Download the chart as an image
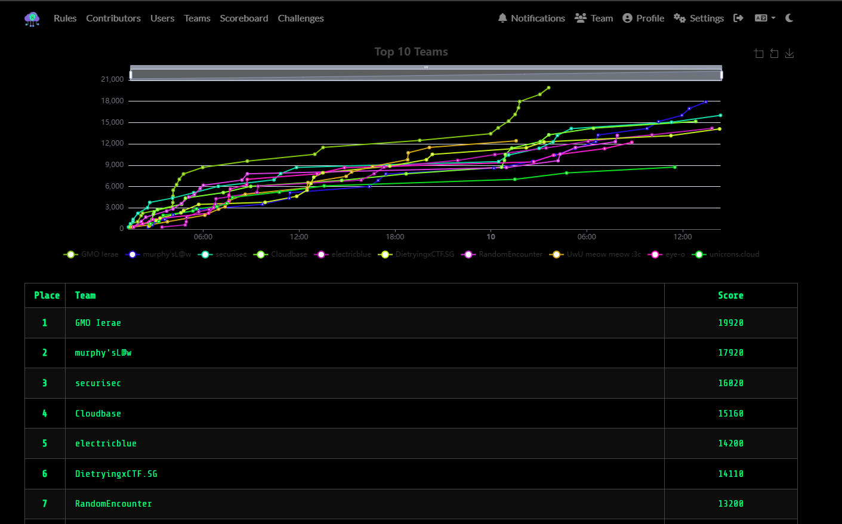842x524 pixels. (789, 54)
